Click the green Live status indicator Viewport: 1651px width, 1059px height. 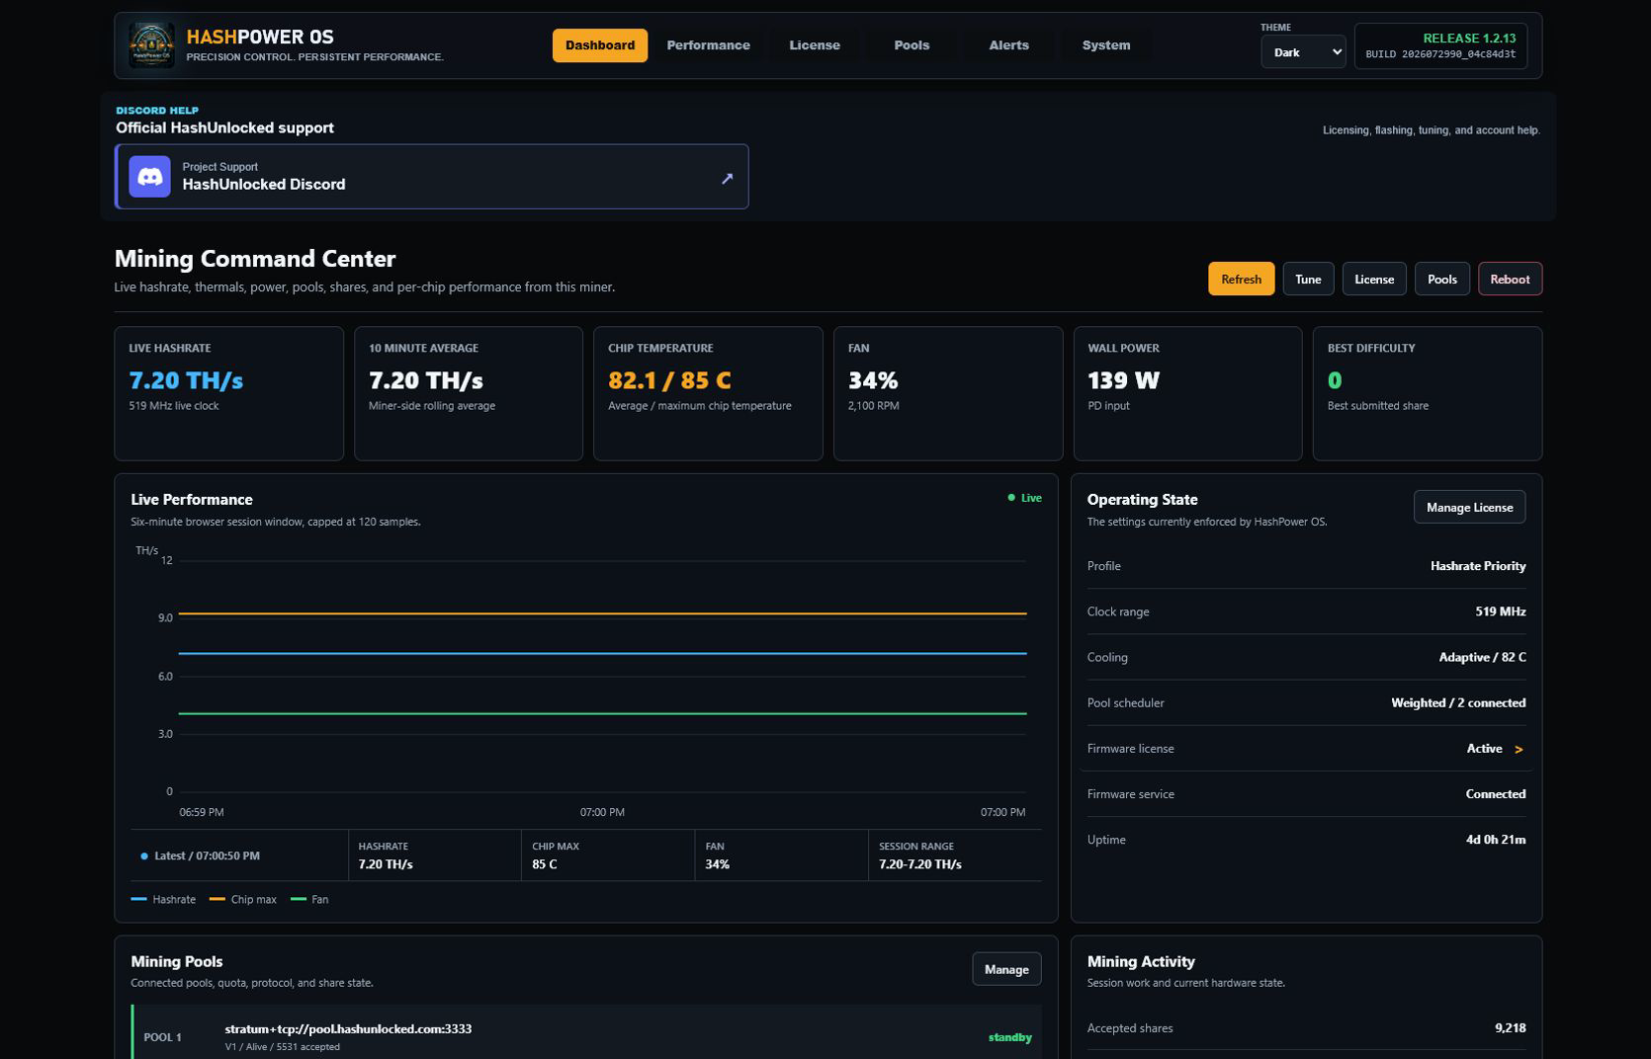[1024, 498]
